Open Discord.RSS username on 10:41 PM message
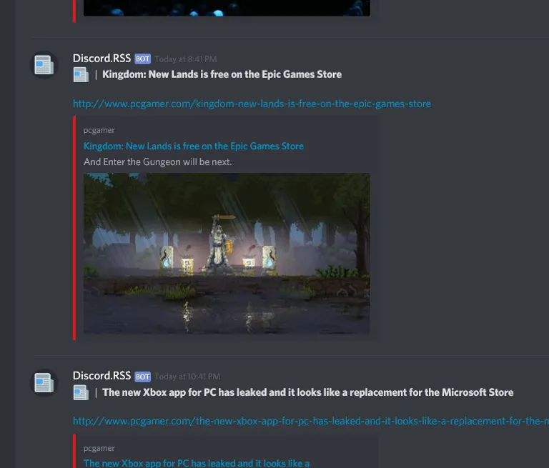This screenshot has width=549, height=468. tap(102, 376)
